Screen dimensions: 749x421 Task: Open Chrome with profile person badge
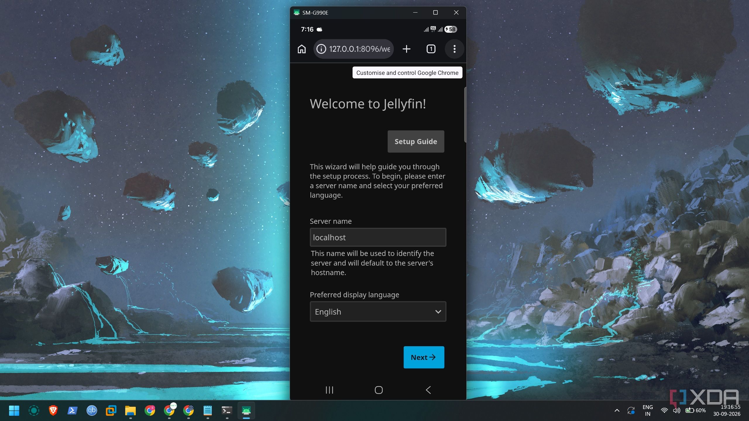pyautogui.click(x=188, y=411)
